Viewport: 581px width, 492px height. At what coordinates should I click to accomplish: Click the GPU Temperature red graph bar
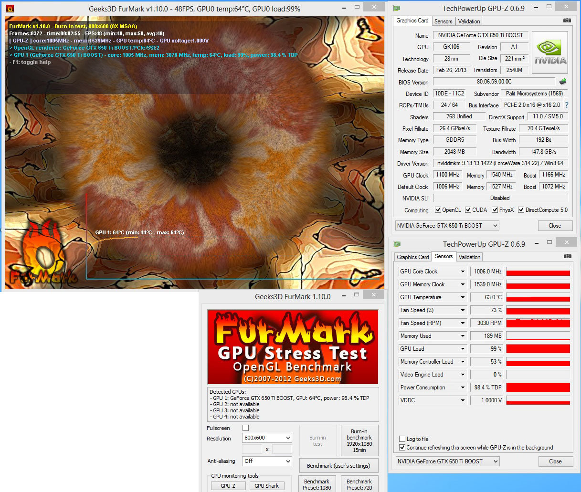[538, 297]
